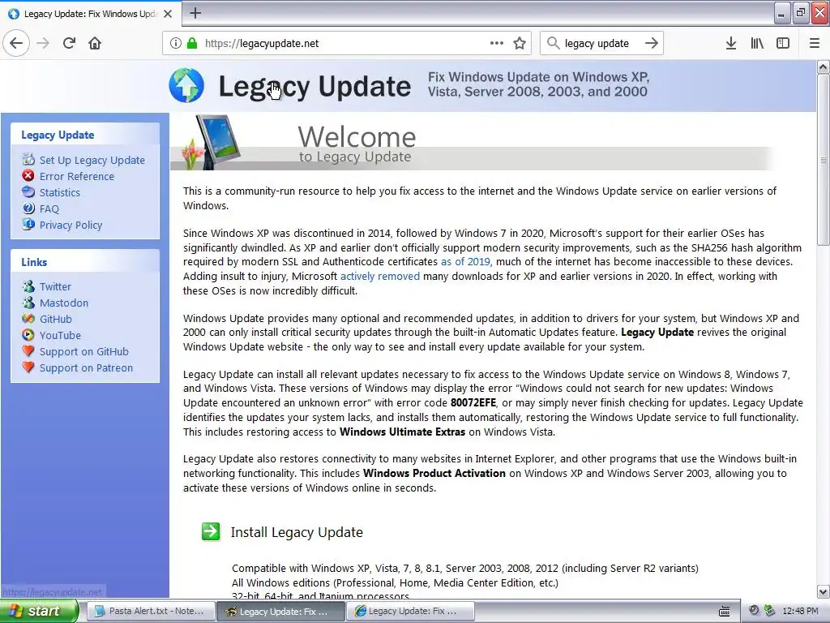View connection security via the green padlock
830x623 pixels.
tap(191, 43)
